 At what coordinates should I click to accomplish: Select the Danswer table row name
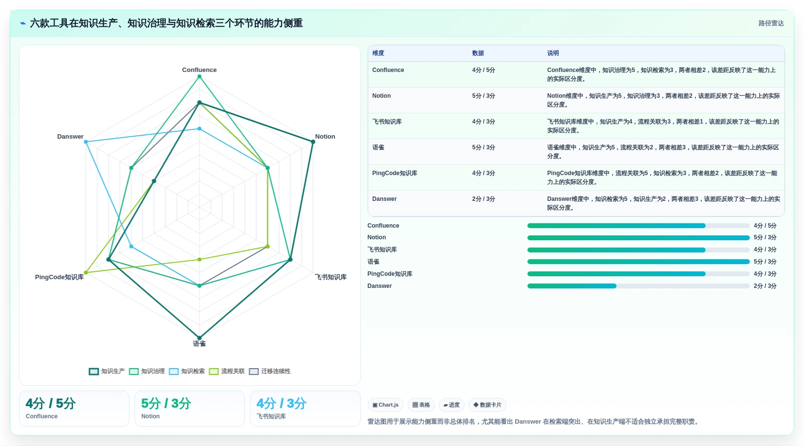(x=384, y=199)
